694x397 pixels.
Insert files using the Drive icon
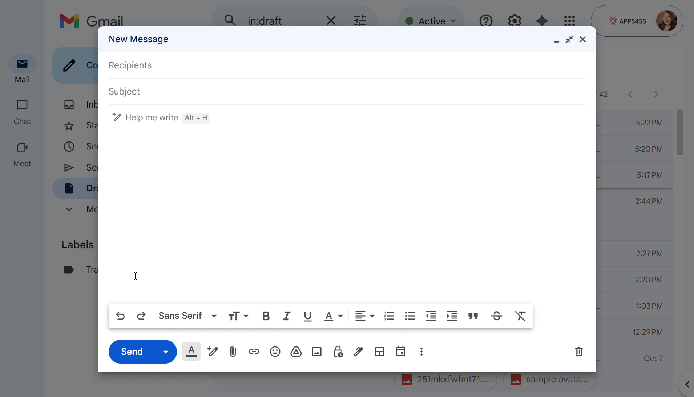(x=296, y=352)
